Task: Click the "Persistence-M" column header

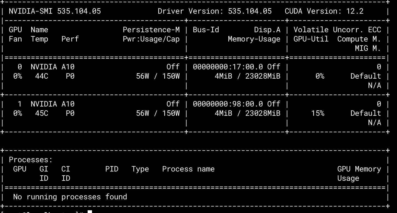Action: pos(151,30)
